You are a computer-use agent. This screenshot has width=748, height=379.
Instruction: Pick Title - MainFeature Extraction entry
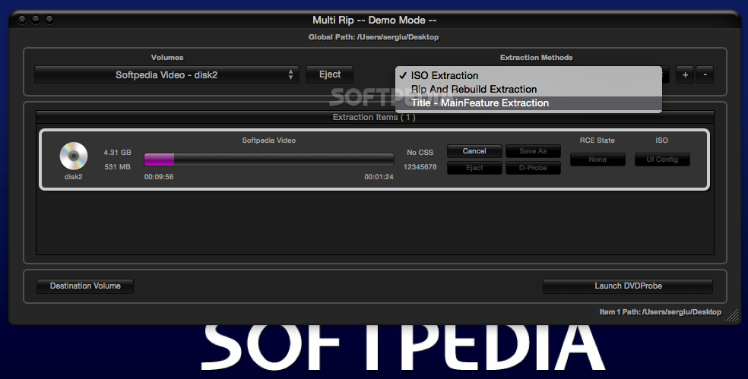528,103
